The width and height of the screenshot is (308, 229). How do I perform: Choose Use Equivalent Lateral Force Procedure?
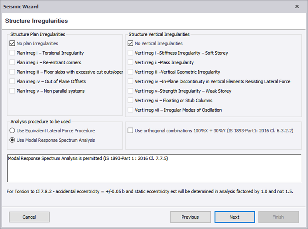click(x=12, y=130)
